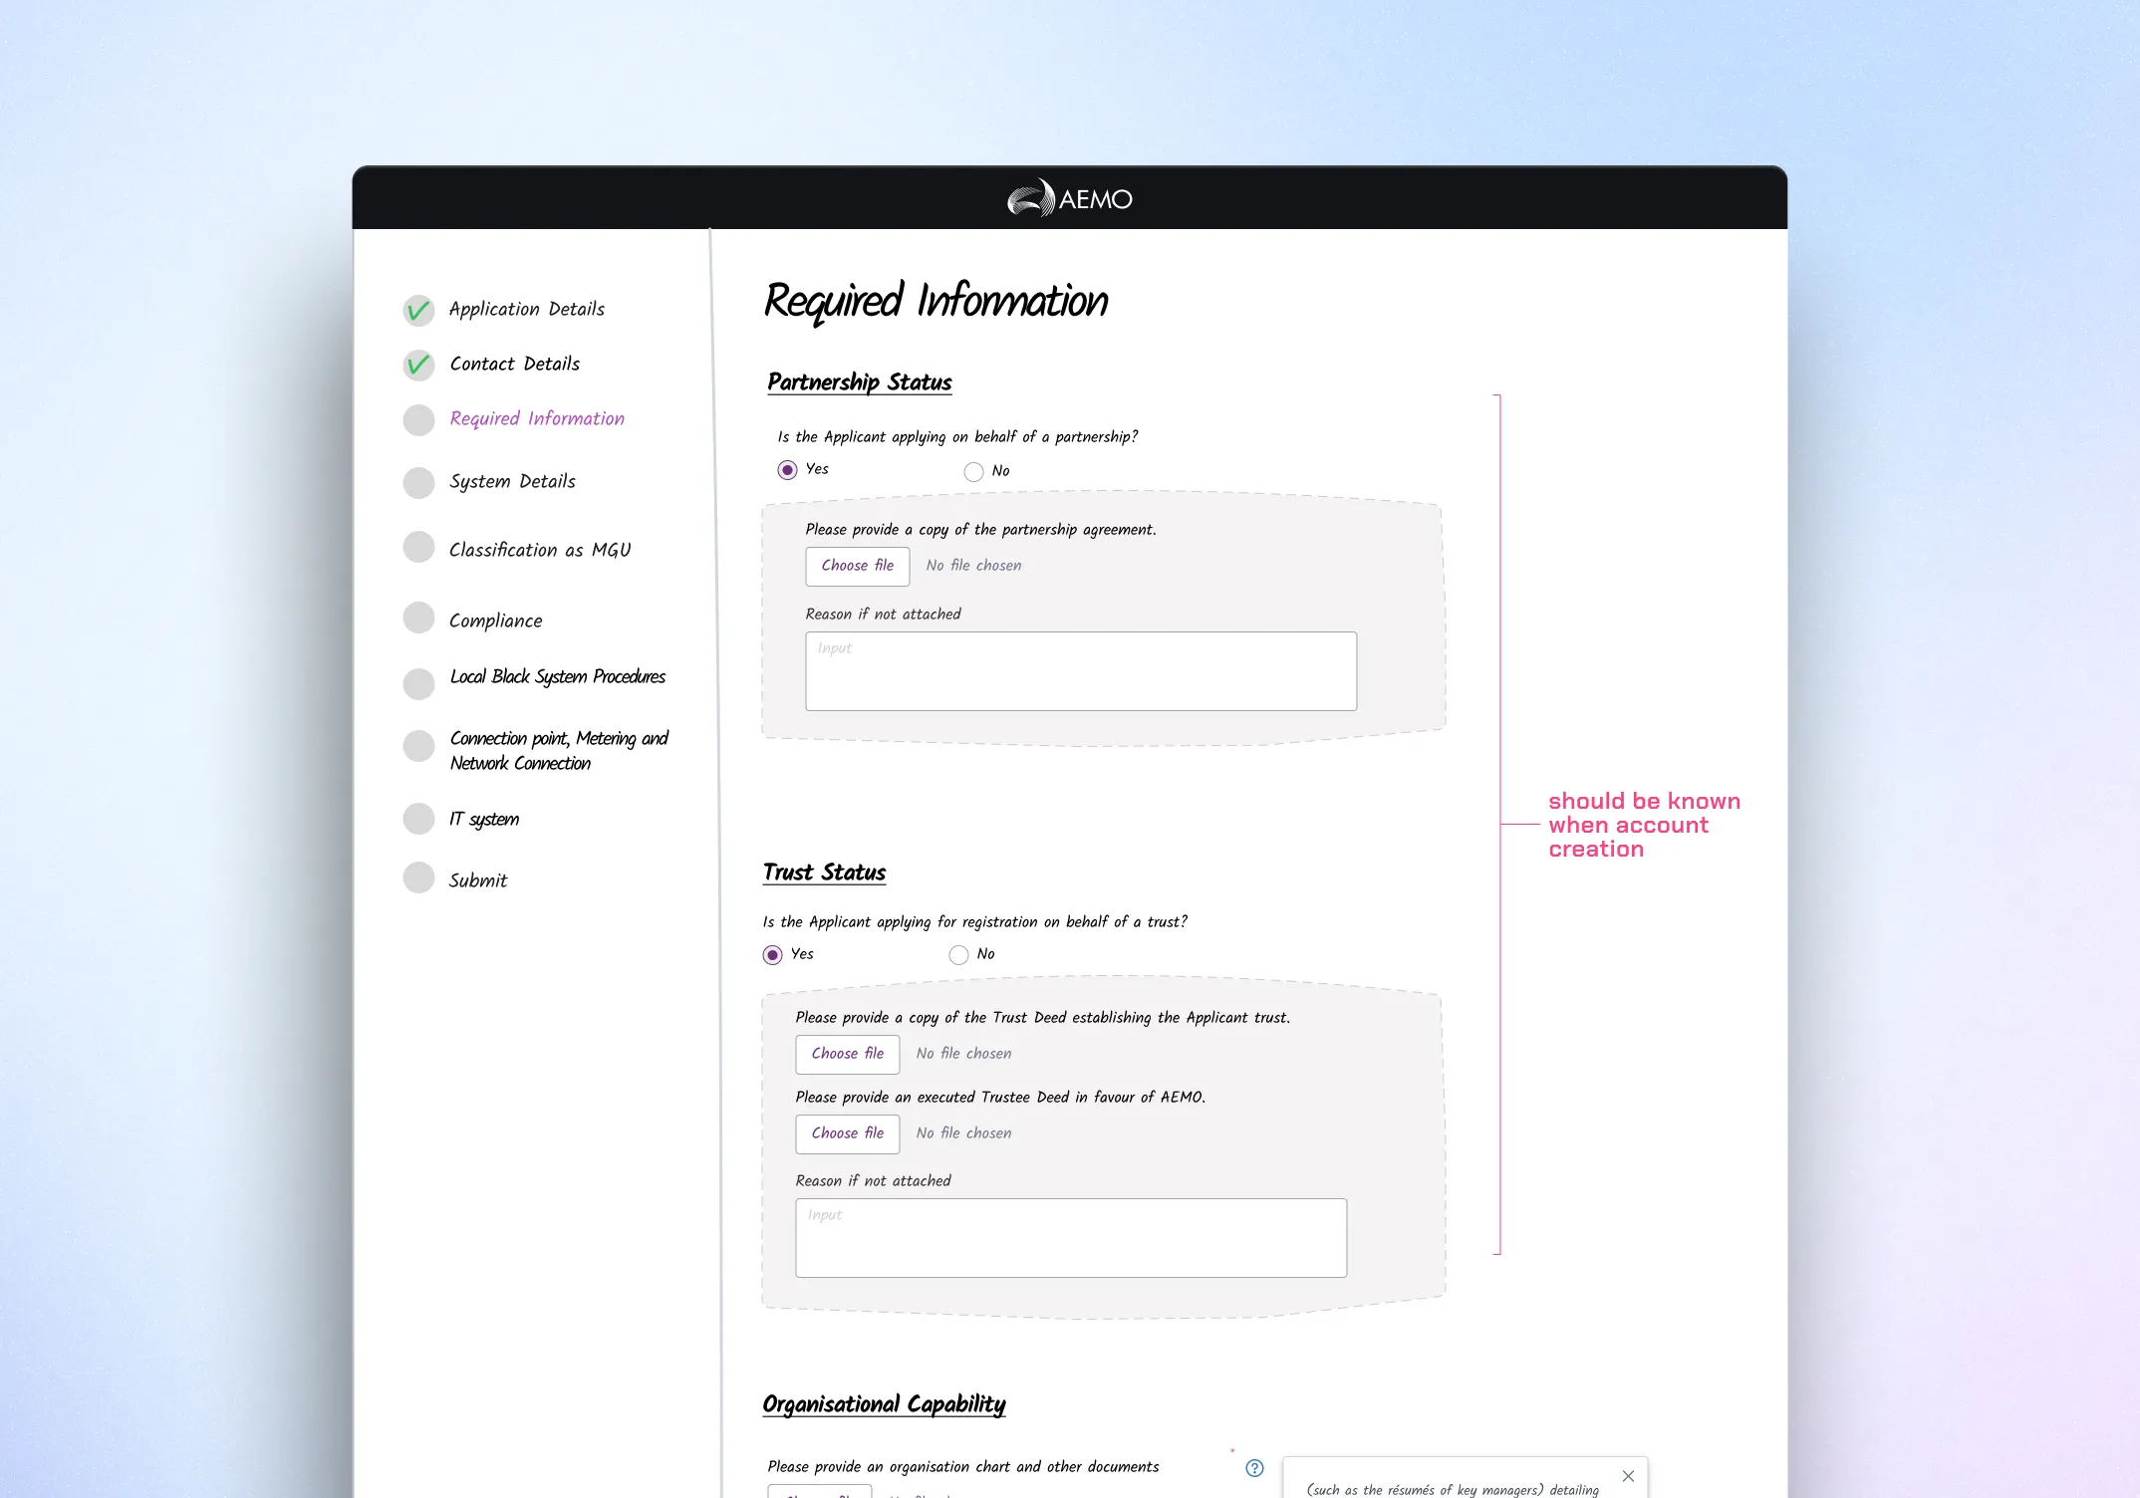Click the Contact Details green checkmark icon
This screenshot has width=2140, height=1498.
pyautogui.click(x=418, y=366)
